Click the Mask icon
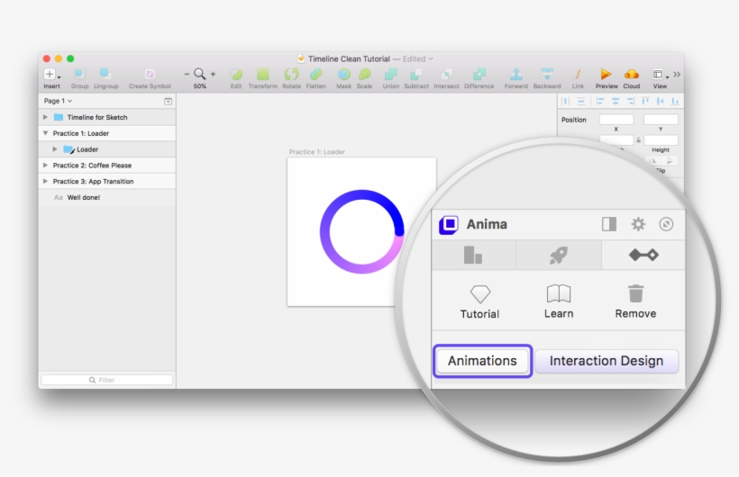The height and width of the screenshot is (477, 739). coord(344,74)
